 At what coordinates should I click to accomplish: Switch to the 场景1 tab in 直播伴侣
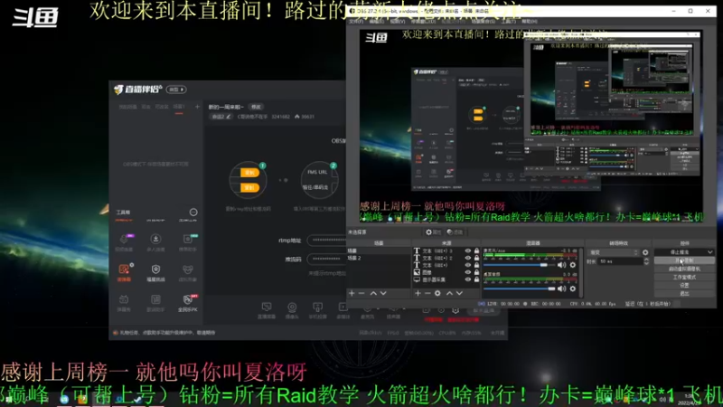click(x=179, y=107)
